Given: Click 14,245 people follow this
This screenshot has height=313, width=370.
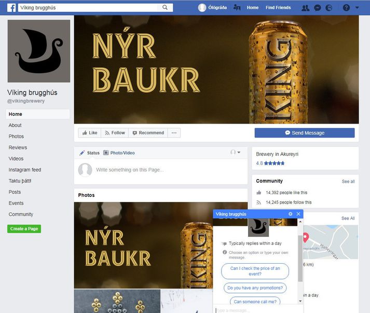Looking at the screenshot, I should click(x=289, y=202).
